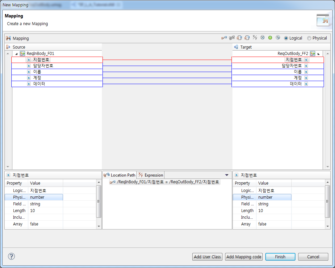Click the Source panel header icon
The width and height of the screenshot is (335, 268).
click(x=8, y=47)
